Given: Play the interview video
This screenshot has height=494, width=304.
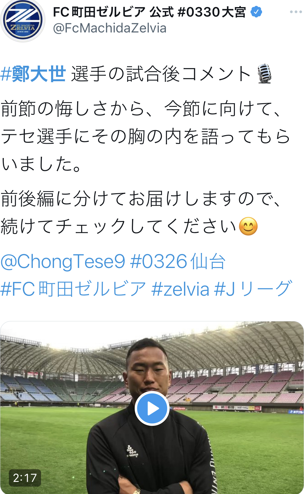Looking at the screenshot, I should pos(152,408).
